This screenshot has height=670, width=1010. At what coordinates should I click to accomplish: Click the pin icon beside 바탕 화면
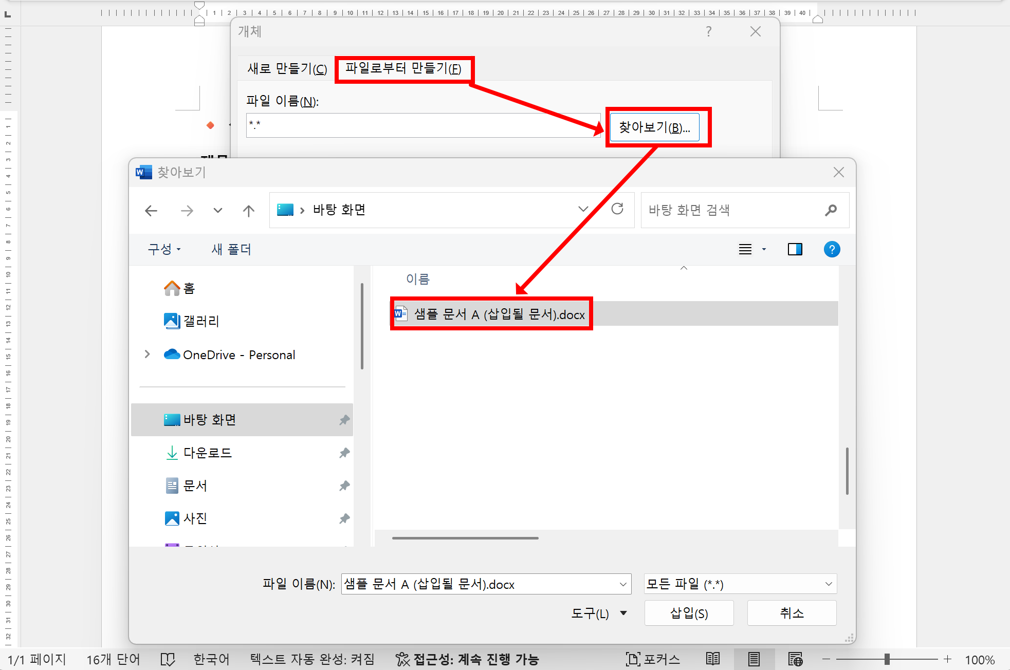(344, 420)
